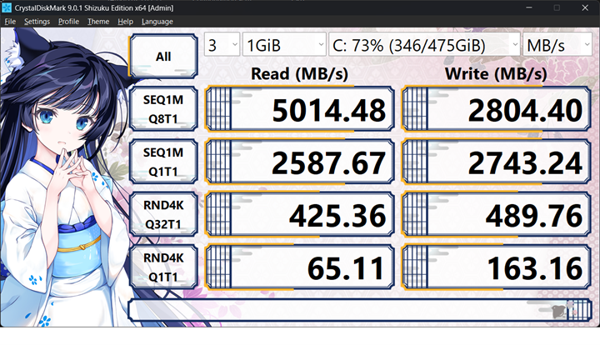The width and height of the screenshot is (600, 345).
Task: Start the SEQ1M Q1T1 test
Action: click(163, 162)
